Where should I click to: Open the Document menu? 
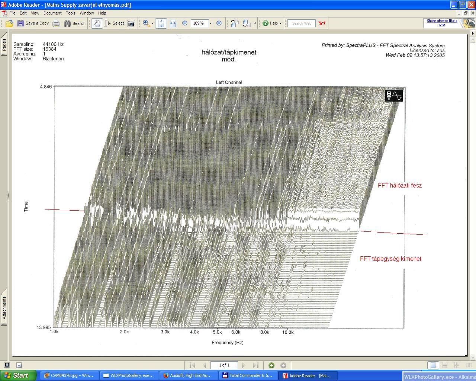pos(52,13)
